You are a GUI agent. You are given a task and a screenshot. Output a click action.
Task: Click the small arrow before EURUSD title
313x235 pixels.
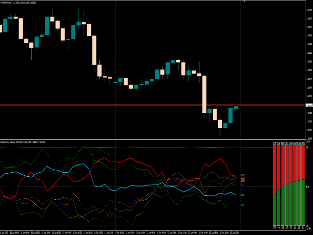click(x=1, y=3)
